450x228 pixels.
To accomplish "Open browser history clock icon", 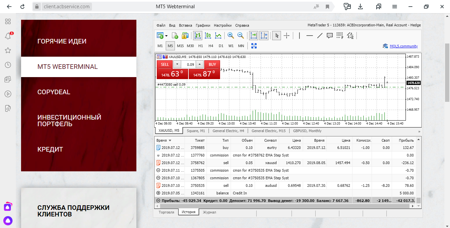I will pos(8,65).
